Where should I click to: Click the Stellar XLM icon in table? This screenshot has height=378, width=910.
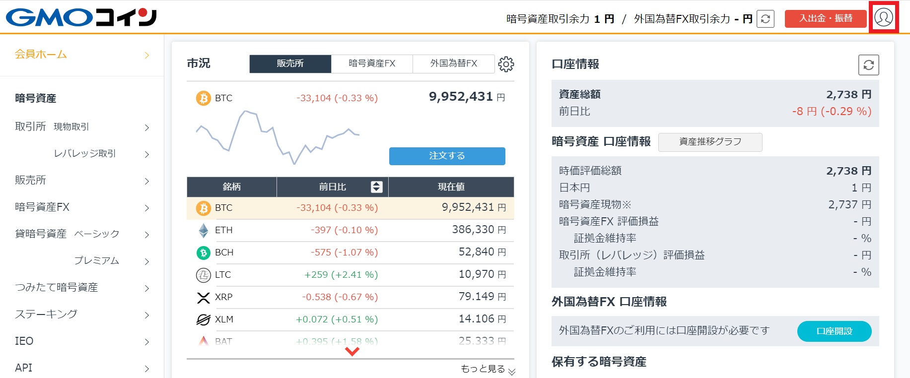(204, 319)
